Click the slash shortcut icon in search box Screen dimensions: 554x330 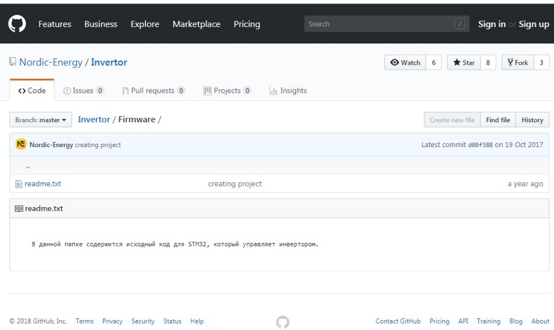(x=460, y=24)
